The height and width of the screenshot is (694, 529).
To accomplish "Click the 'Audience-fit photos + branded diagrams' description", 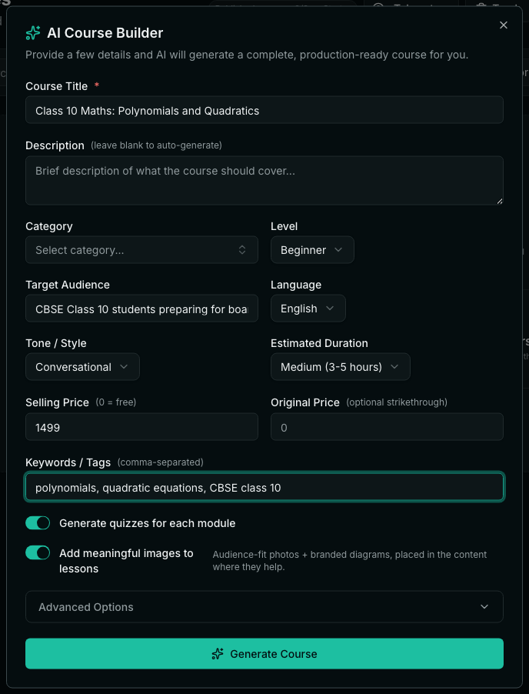I will pos(350,561).
